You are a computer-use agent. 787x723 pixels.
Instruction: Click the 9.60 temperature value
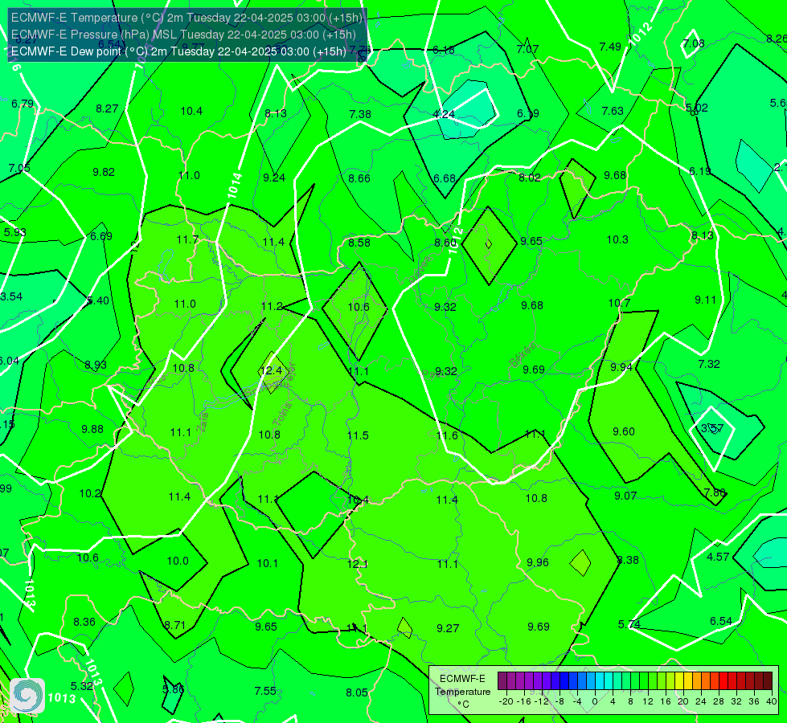[x=623, y=431]
